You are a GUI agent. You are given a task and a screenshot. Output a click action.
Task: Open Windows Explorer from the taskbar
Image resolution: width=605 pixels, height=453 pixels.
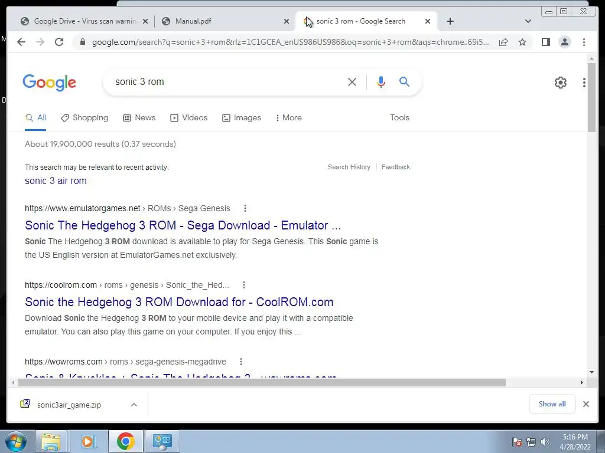(51, 441)
